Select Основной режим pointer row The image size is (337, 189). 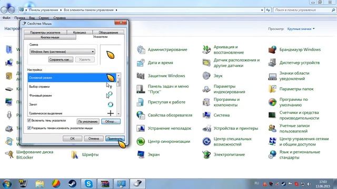[72, 78]
